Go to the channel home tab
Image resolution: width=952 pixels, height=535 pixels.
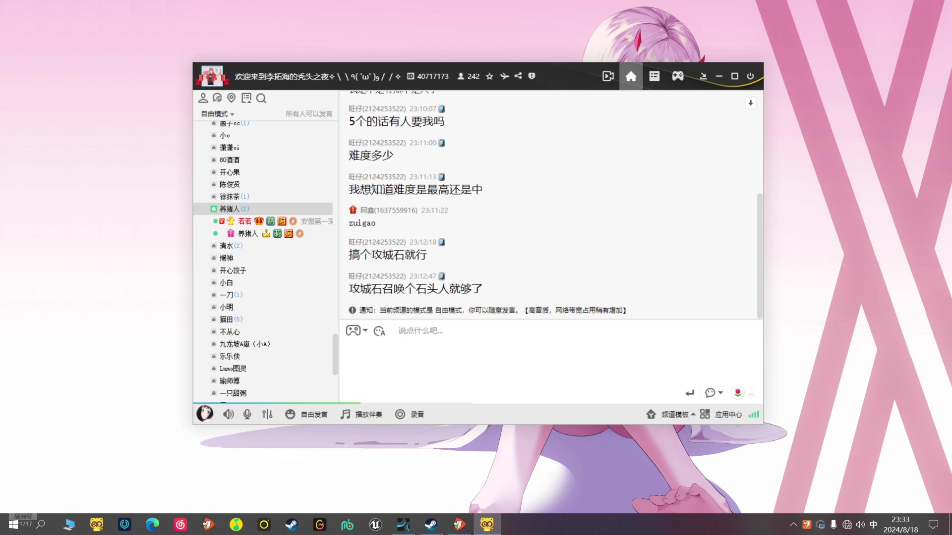click(x=631, y=76)
